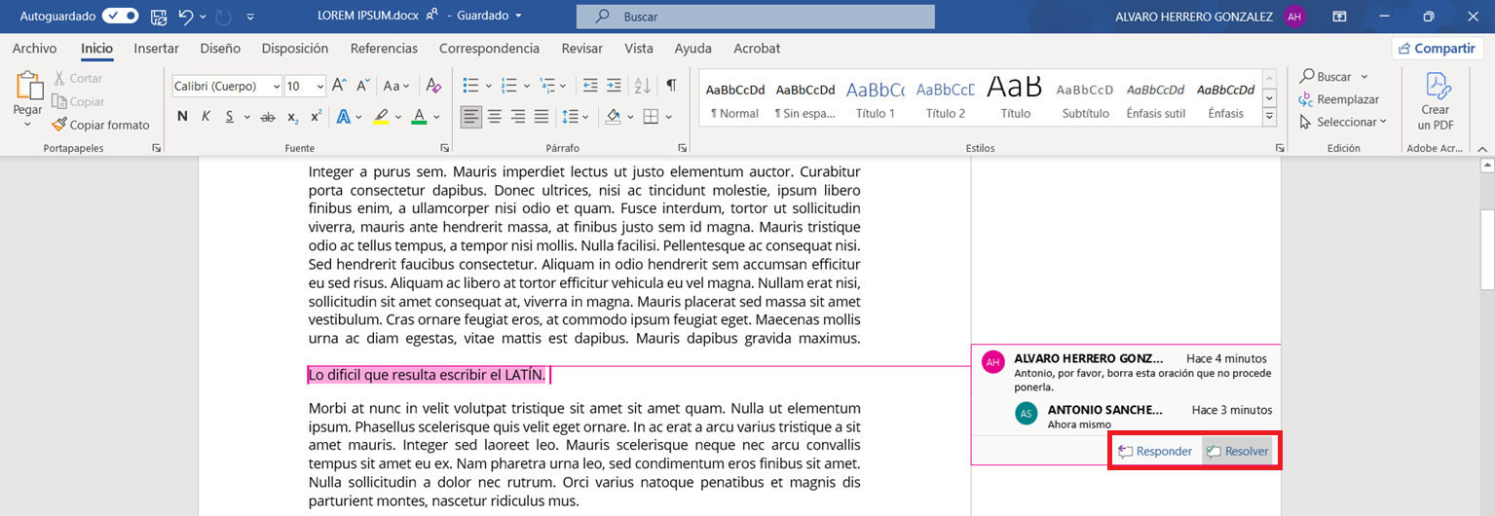This screenshot has width=1495, height=516.
Task: Click the green font color A
Action: tap(419, 117)
